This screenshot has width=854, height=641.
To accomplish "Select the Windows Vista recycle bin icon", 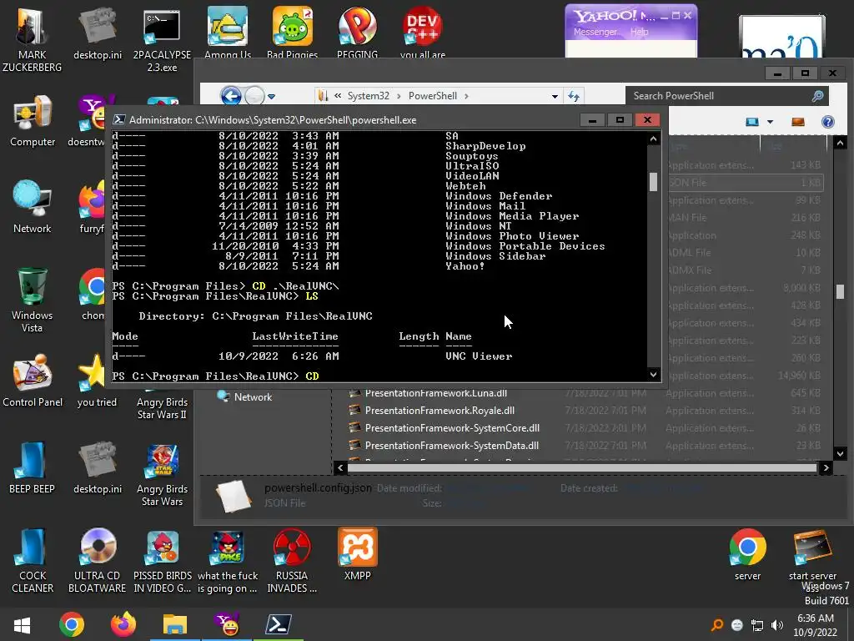I will tap(33, 300).
